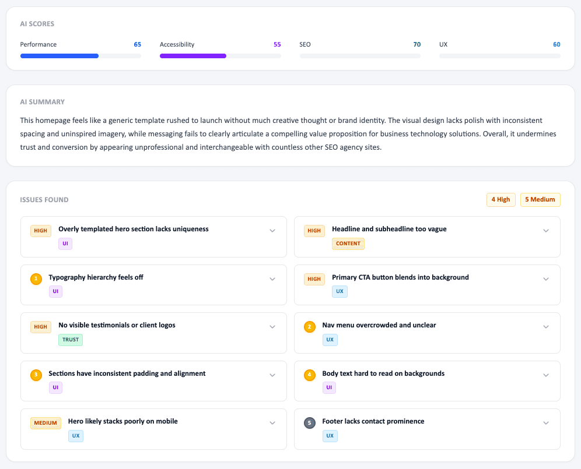This screenshot has height=469, width=581.
Task: Click numbered badge 5 on footer issue
Action: point(309,422)
